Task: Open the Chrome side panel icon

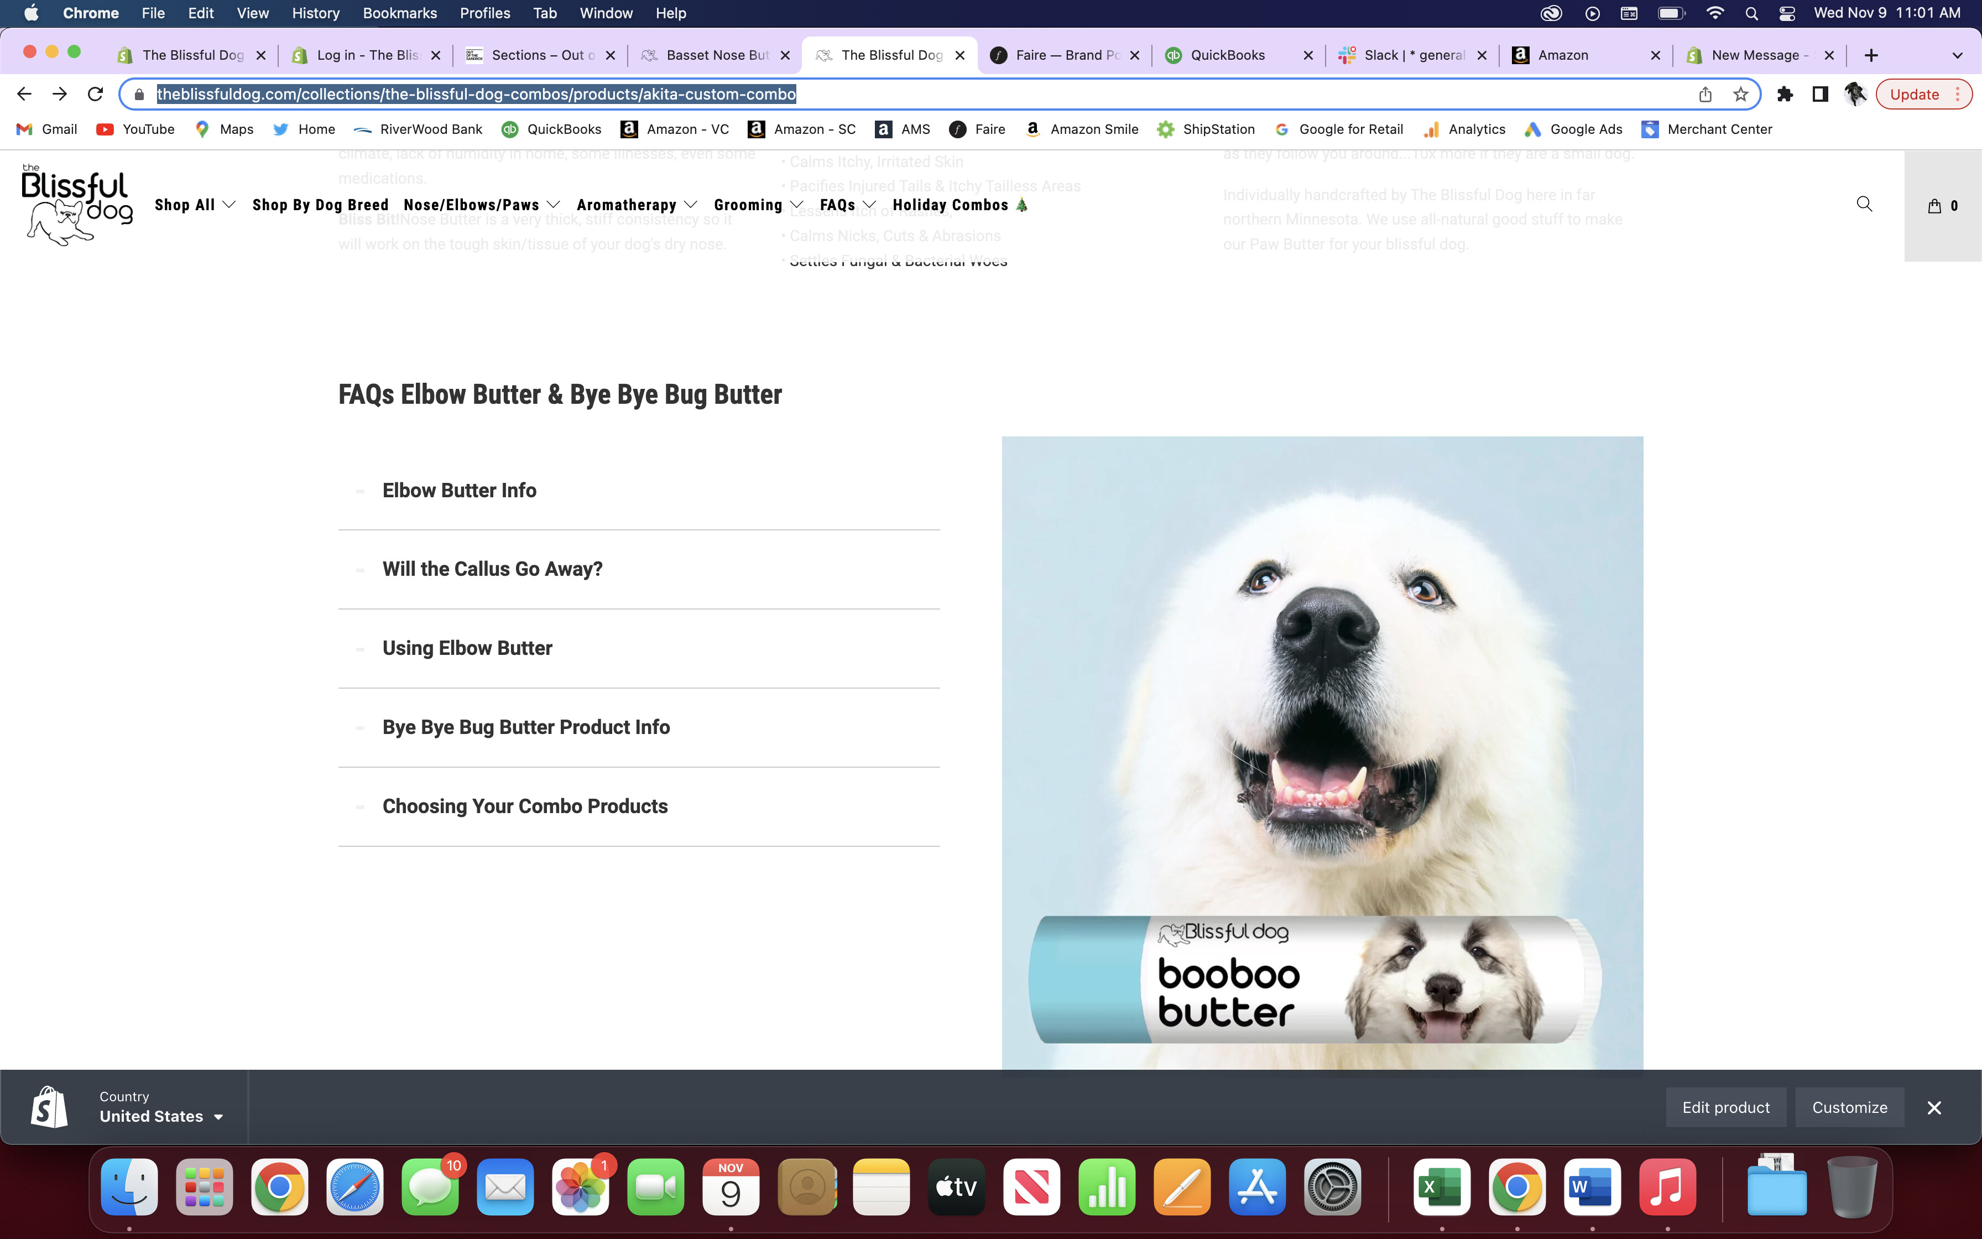Action: [x=1820, y=94]
